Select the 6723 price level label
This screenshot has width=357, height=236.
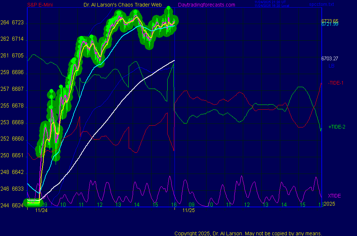(17, 23)
